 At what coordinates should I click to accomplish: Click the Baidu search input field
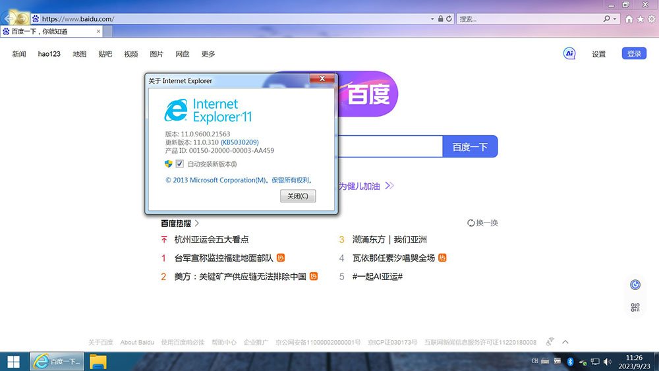pos(390,147)
